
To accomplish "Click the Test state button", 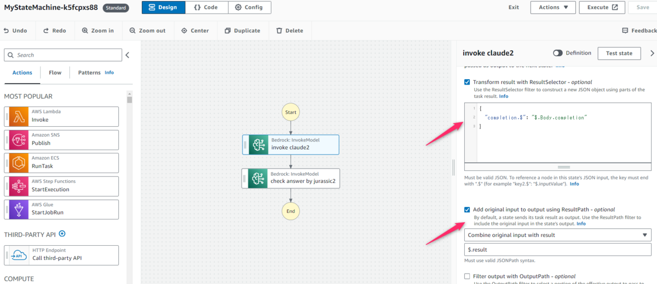I will click(x=619, y=53).
